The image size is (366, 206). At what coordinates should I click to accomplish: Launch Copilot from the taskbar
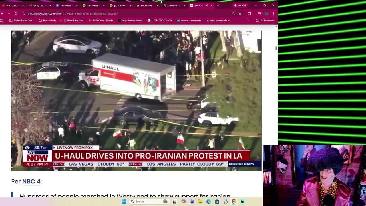point(183,201)
